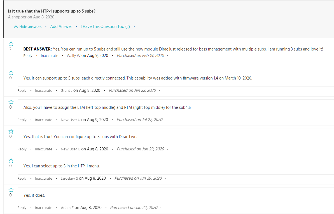Screen dimensions: 334x214
Task: Click I Have This Question Too
Action: 105,27
